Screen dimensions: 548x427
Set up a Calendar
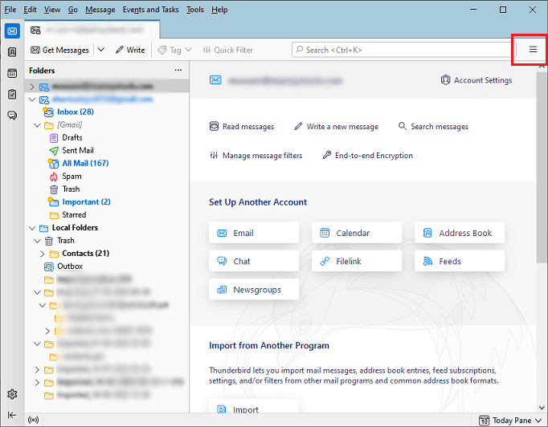pos(357,233)
